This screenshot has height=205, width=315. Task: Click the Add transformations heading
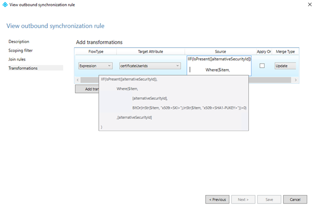point(99,42)
